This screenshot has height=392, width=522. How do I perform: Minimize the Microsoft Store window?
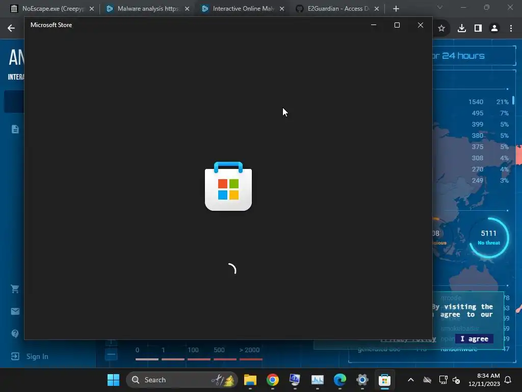point(374,25)
